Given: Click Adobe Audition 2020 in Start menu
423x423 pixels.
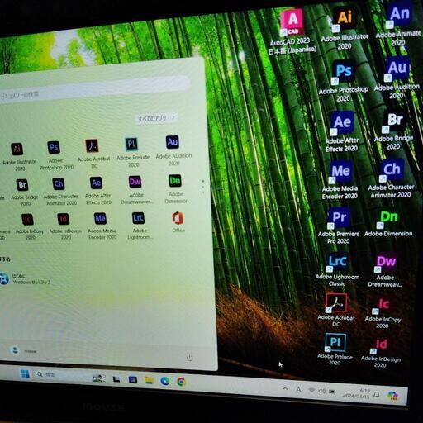Looking at the screenshot, I should 173,150.
